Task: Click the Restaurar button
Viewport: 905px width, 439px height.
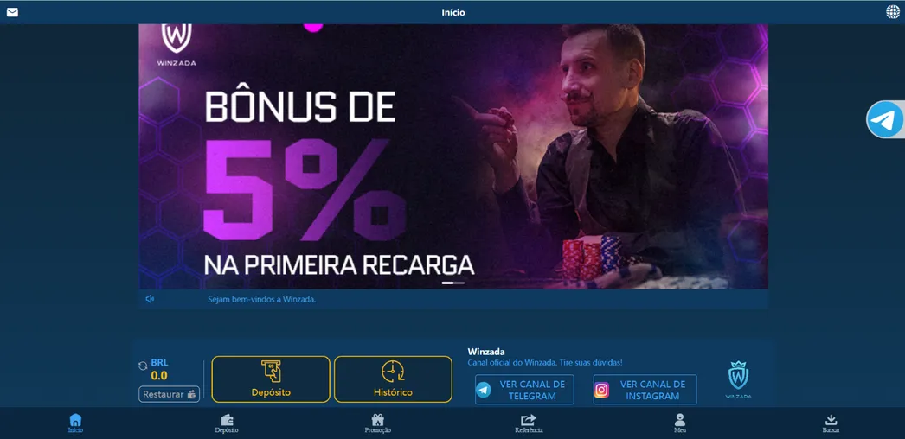Action: click(x=169, y=394)
